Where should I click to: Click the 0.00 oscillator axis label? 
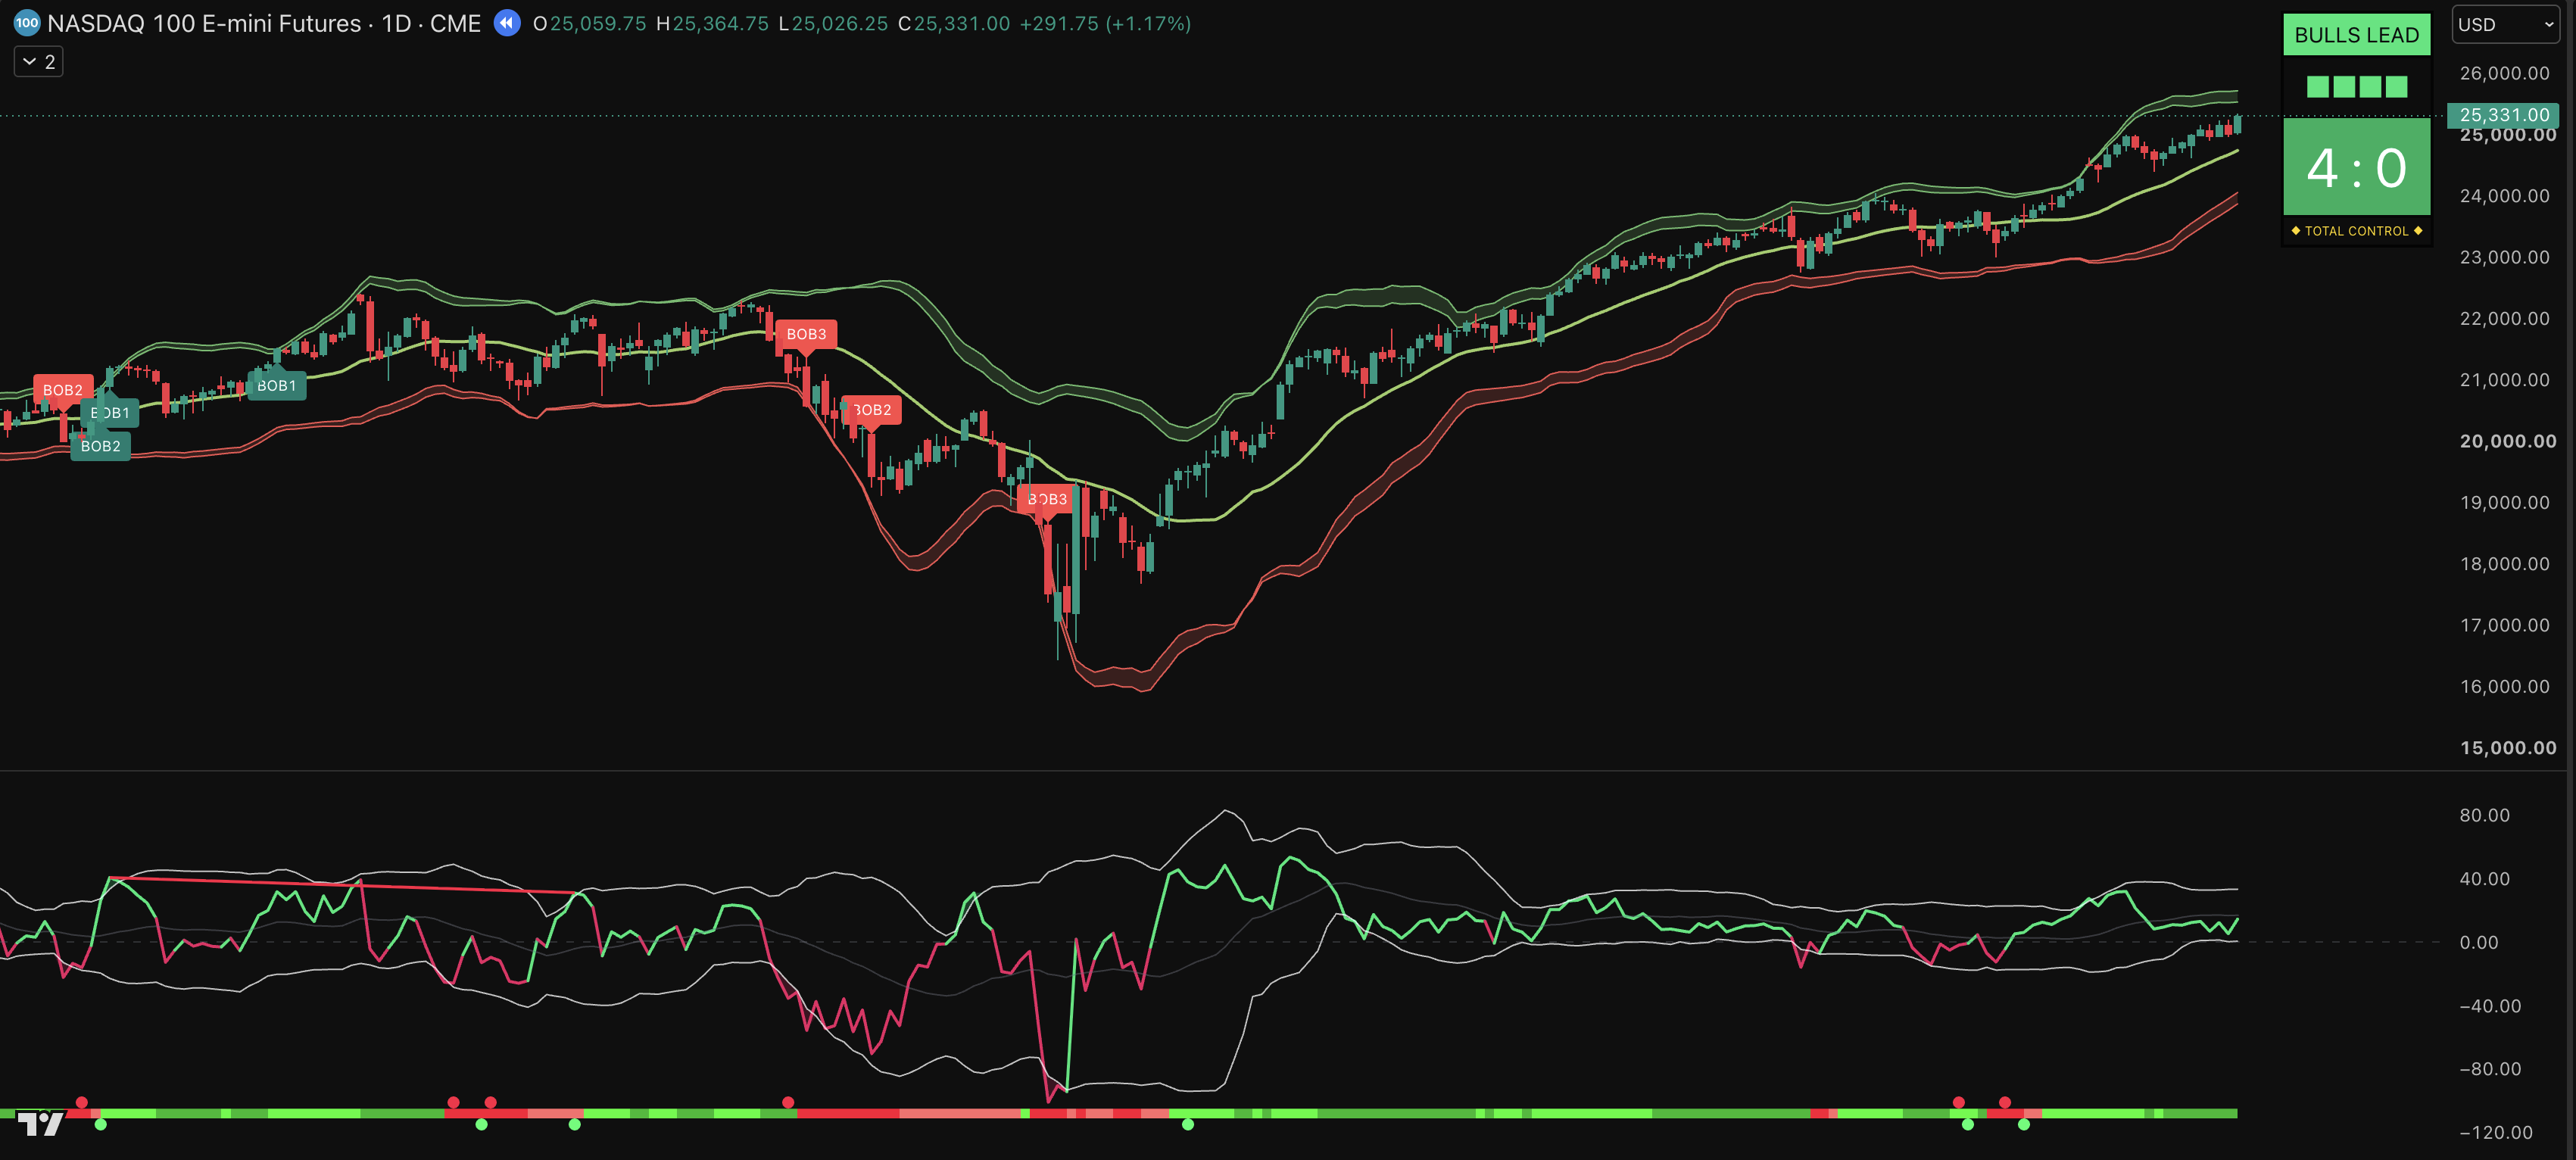tap(2478, 942)
